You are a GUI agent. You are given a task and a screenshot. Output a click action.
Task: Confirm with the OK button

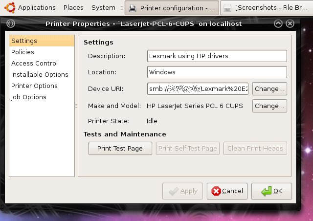point(271,191)
